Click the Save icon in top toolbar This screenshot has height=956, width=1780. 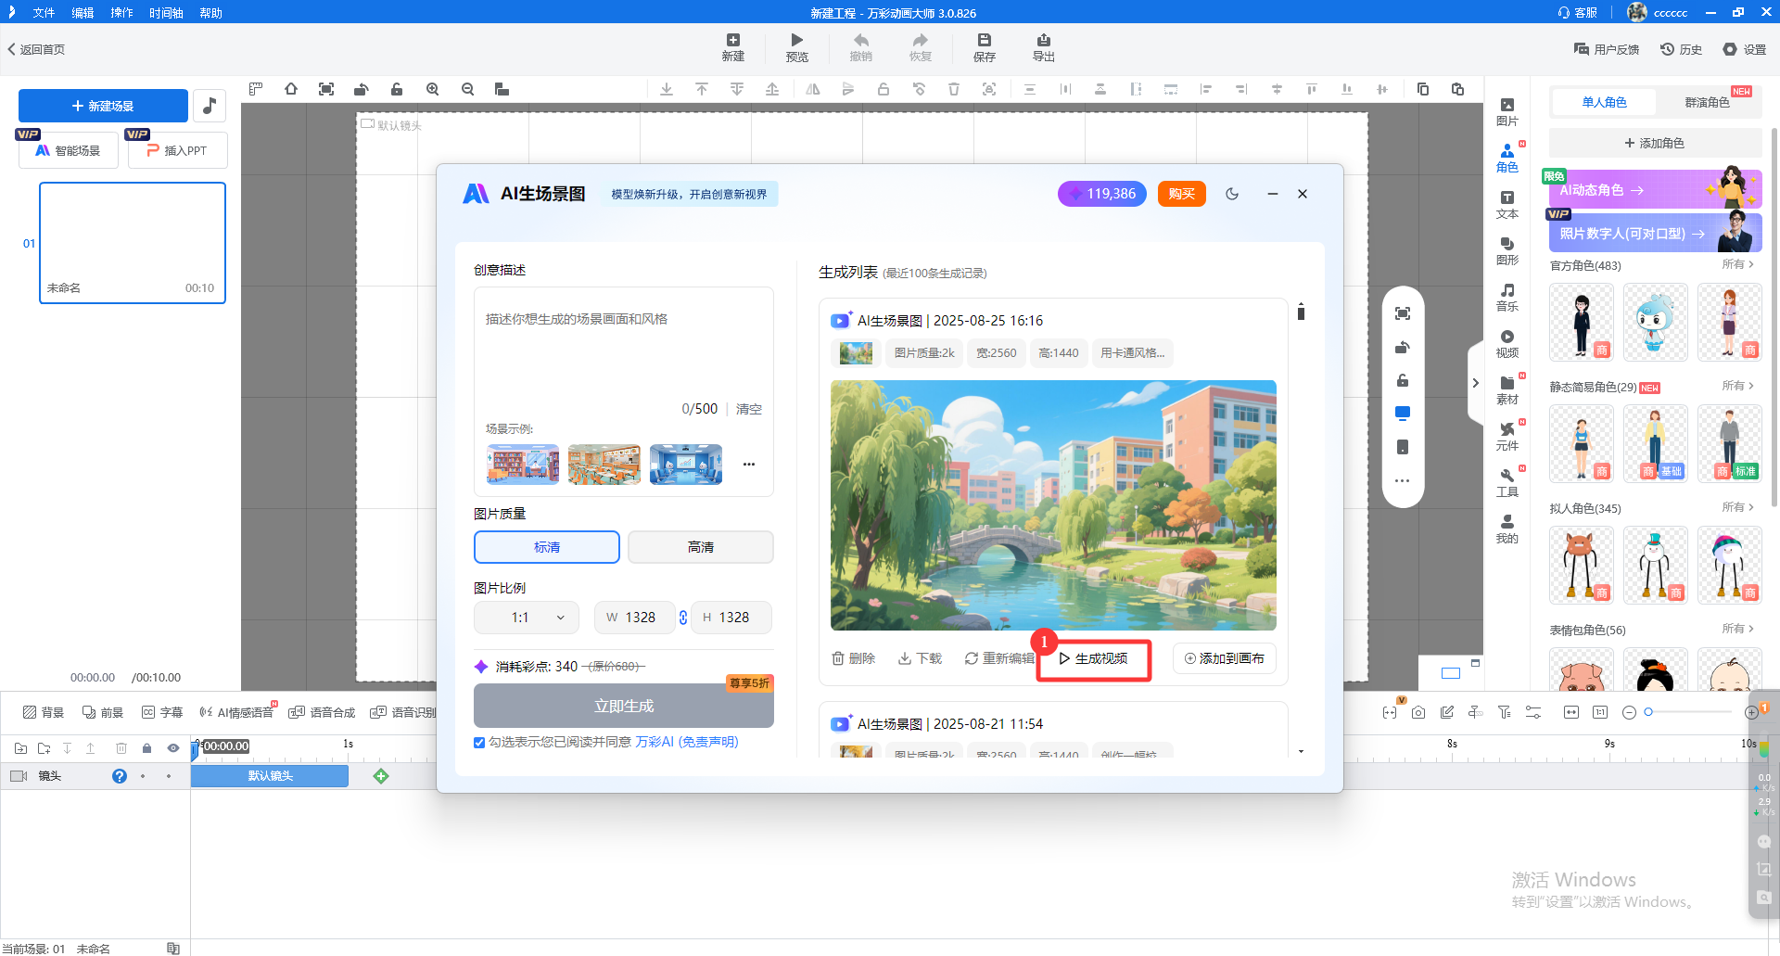point(984,41)
